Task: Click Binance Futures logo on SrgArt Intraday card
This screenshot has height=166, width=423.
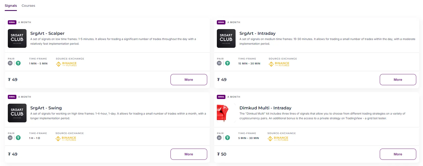Action: click(279, 64)
